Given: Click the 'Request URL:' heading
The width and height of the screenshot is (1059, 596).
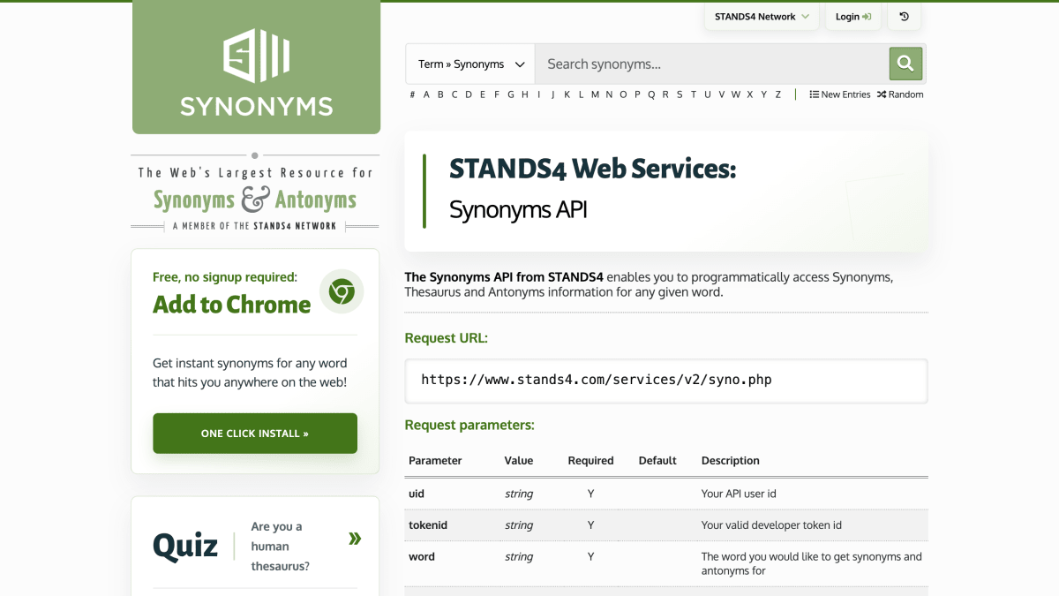Looking at the screenshot, I should coord(447,338).
